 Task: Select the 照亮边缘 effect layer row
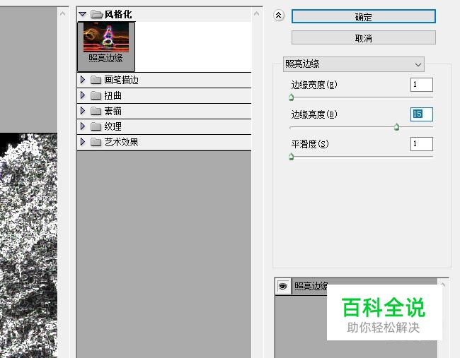[x=356, y=286]
